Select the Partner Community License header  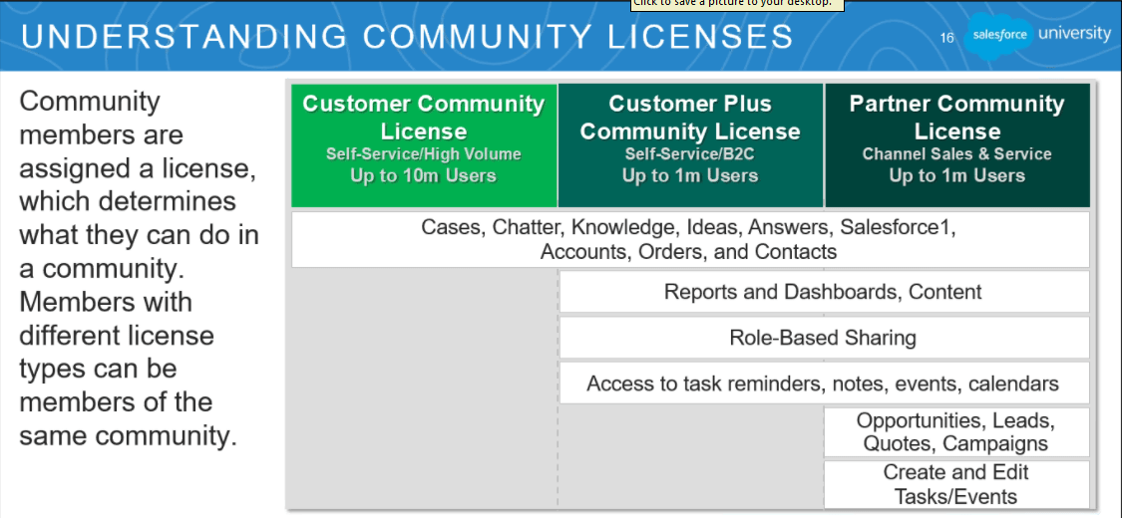[957, 145]
